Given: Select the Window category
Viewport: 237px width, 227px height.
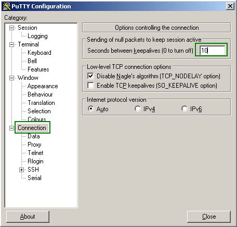Looking at the screenshot, I should [28, 78].
